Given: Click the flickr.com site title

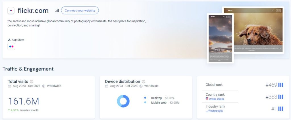Looking at the screenshot, I should [x=33, y=10].
